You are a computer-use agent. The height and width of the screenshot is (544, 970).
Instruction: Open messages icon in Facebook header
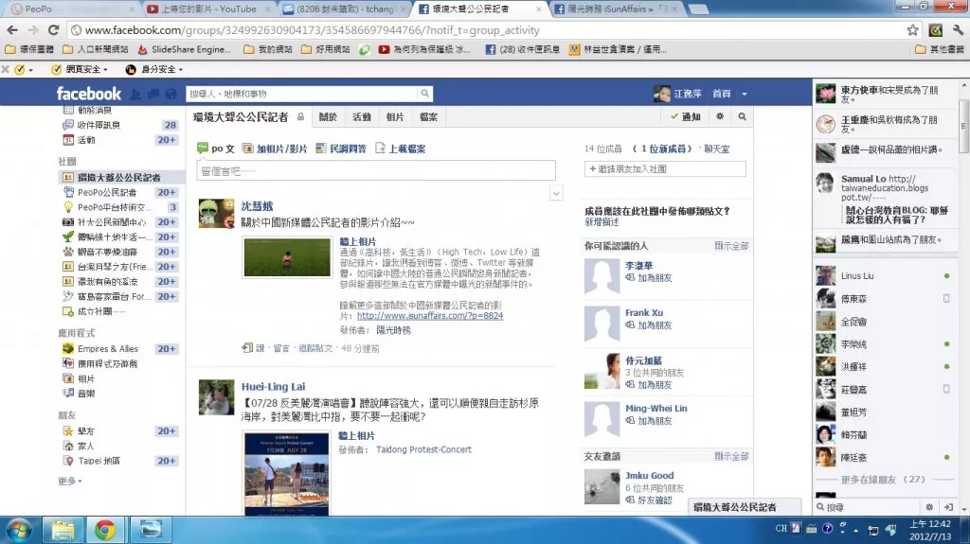[x=153, y=94]
